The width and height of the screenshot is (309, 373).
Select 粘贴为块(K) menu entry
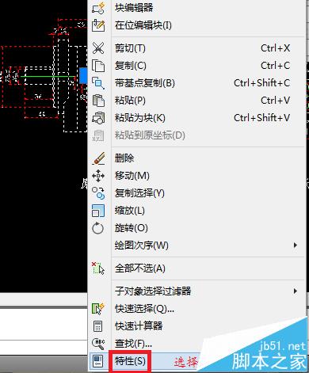pyautogui.click(x=139, y=118)
